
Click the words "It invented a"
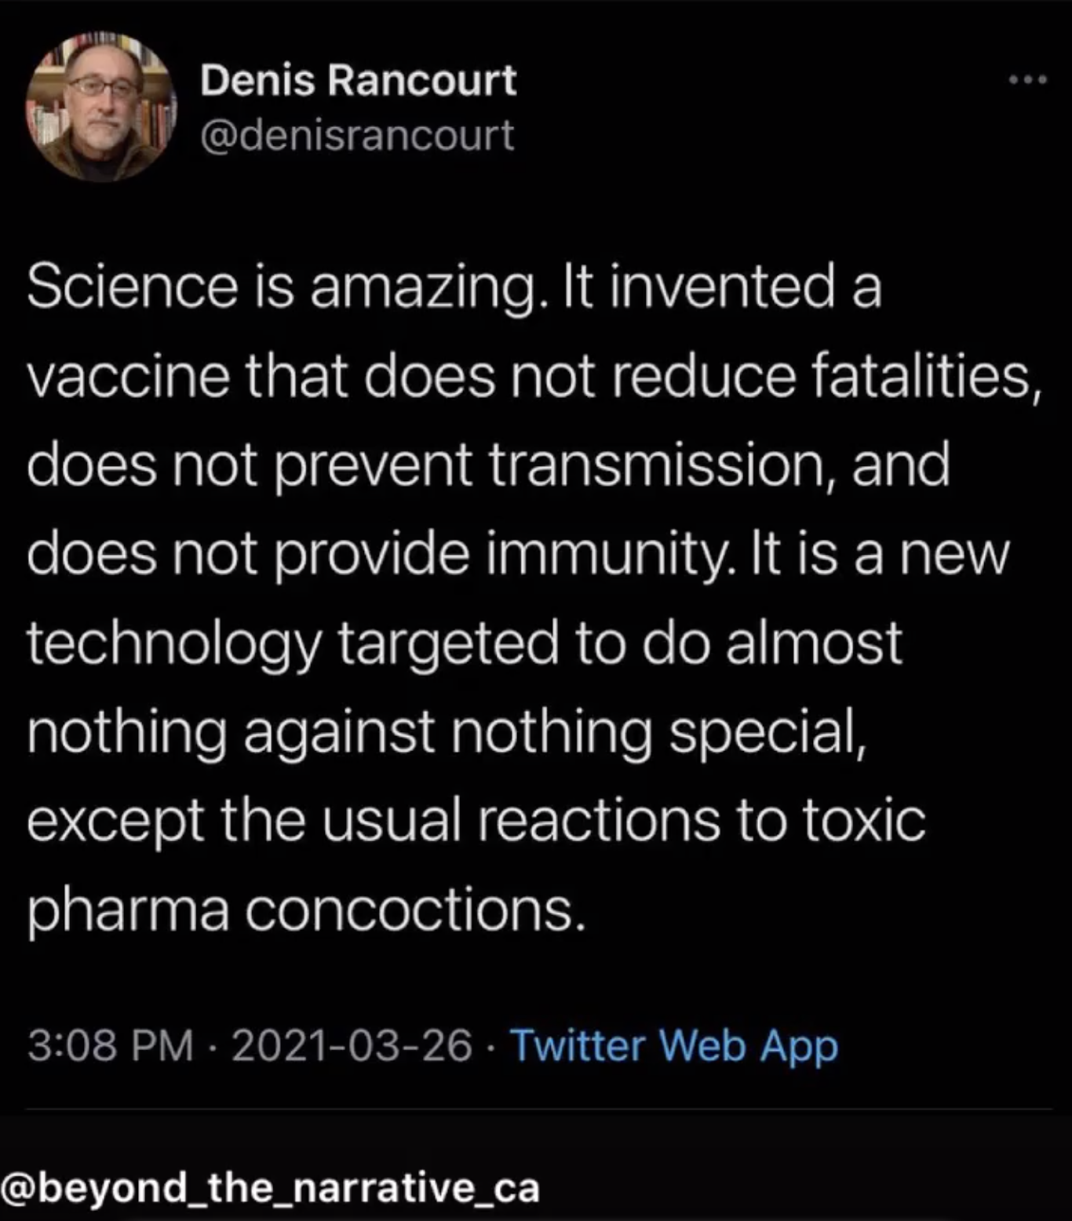pyautogui.click(x=719, y=286)
